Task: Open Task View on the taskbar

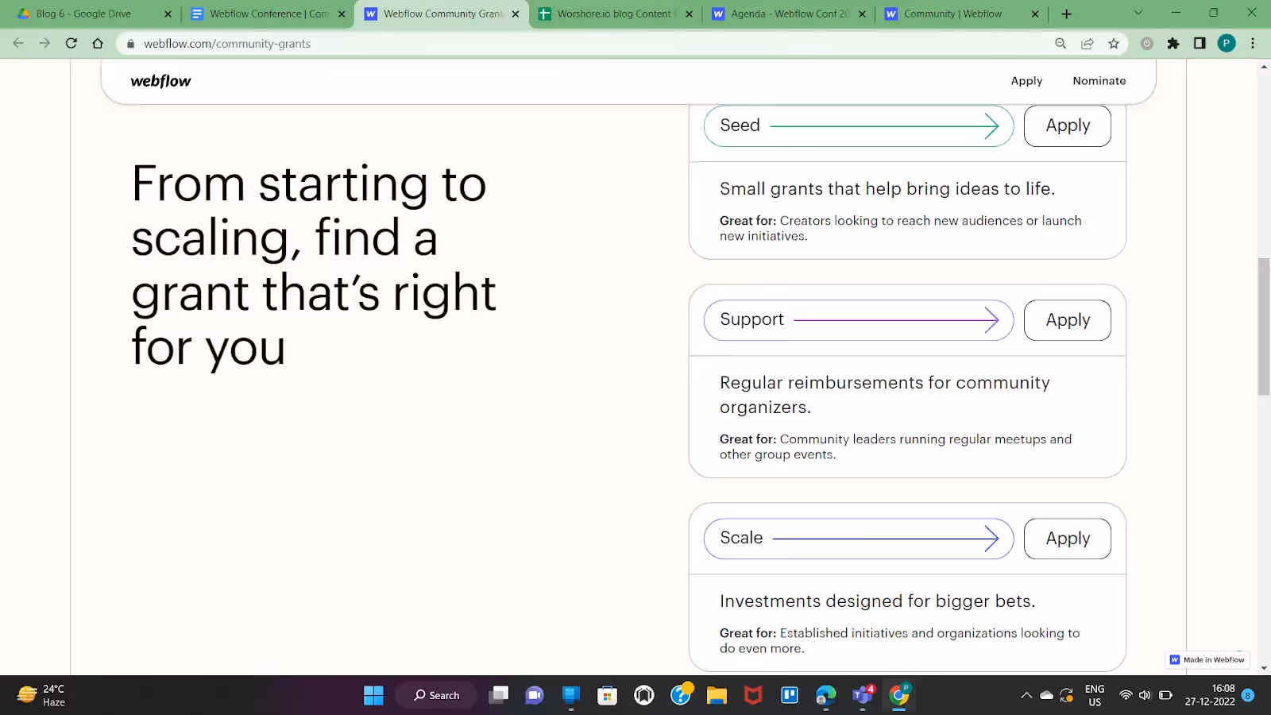Action: click(499, 696)
